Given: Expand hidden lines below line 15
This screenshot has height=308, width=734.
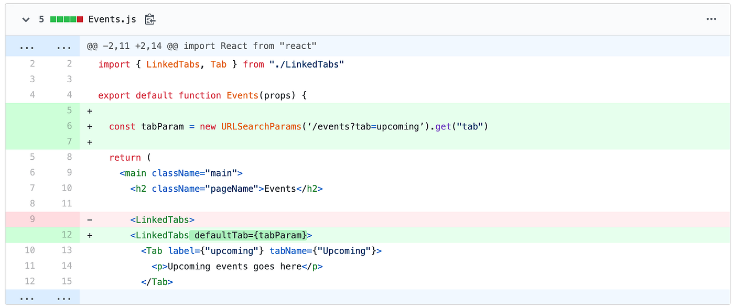Looking at the screenshot, I should coord(64,298).
